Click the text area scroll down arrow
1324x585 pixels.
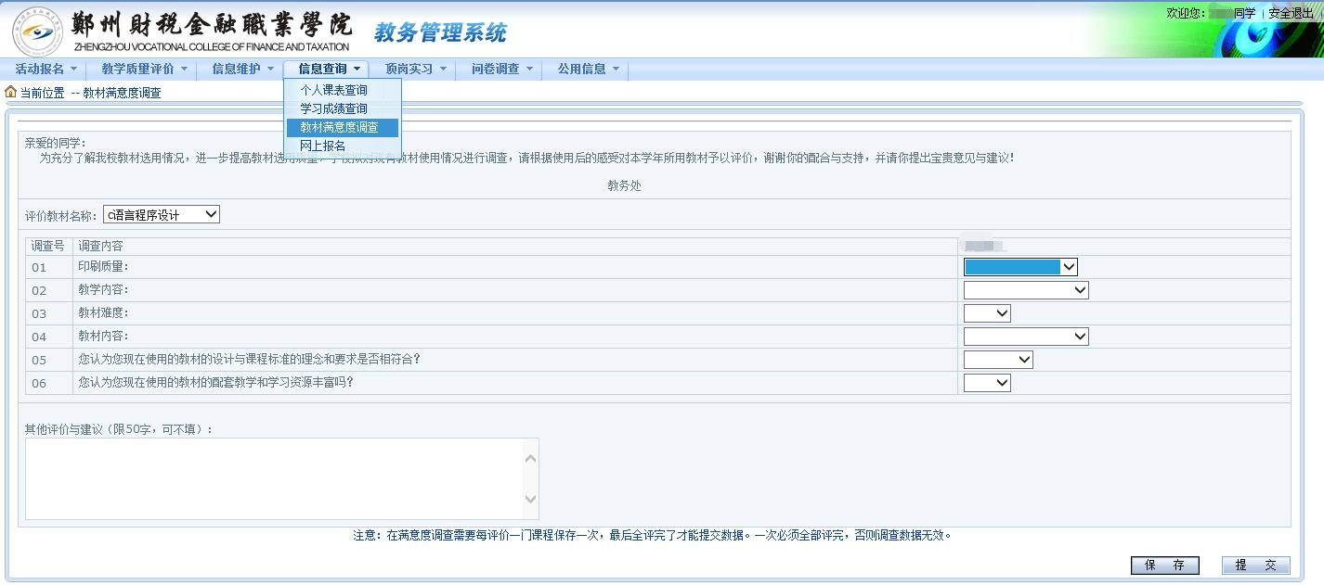click(531, 499)
